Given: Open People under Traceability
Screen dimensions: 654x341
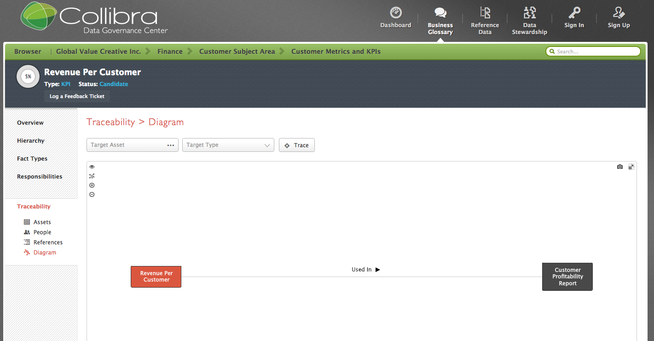Looking at the screenshot, I should click(x=37, y=232).
